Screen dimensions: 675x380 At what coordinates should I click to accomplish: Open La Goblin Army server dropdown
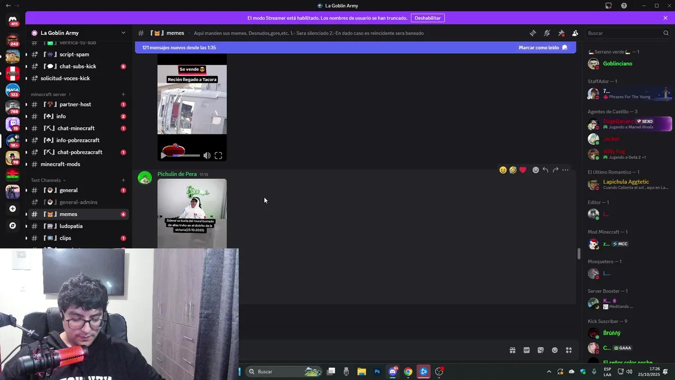123,33
